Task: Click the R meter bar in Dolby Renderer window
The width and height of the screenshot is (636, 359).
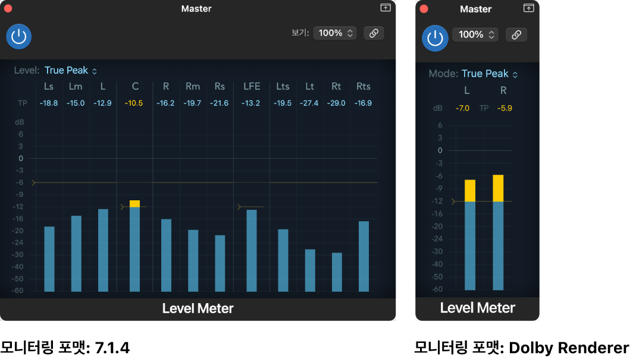Action: pos(498,232)
